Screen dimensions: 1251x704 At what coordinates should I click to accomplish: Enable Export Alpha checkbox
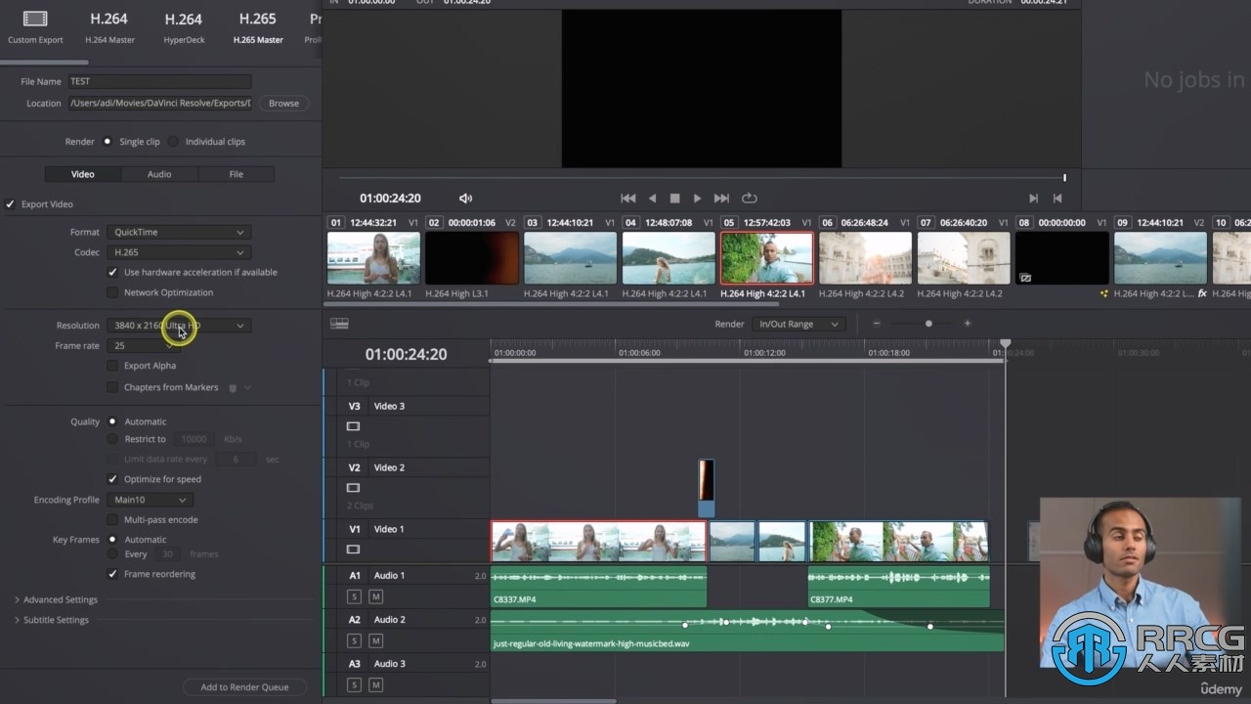[112, 366]
